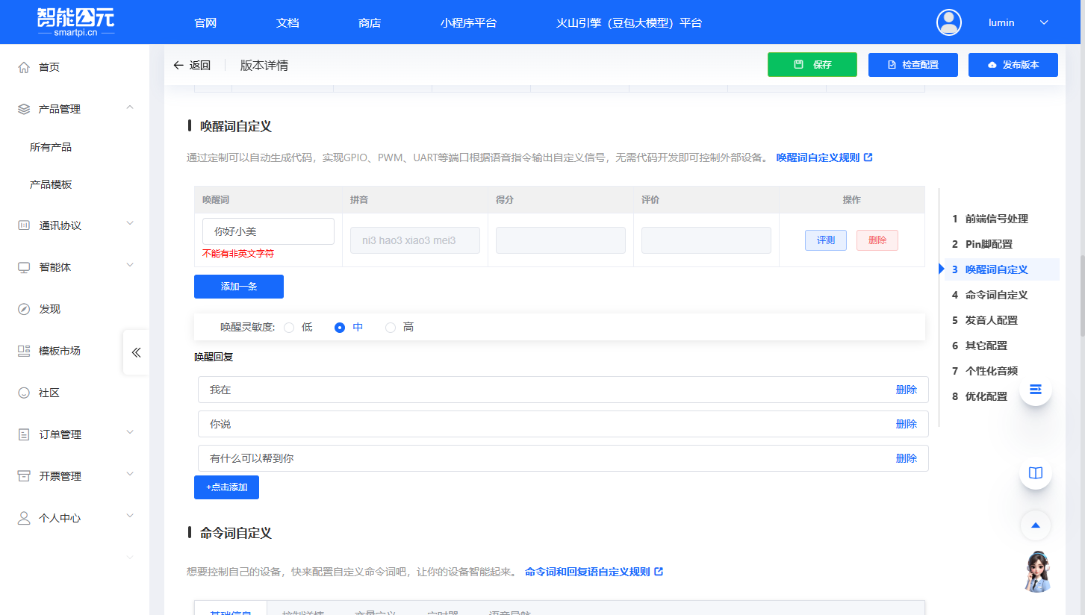1085x615 pixels.
Task: Click the floating documentation book icon
Action: click(1035, 472)
